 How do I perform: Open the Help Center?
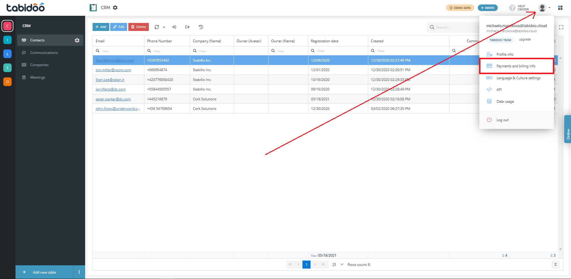click(x=519, y=8)
